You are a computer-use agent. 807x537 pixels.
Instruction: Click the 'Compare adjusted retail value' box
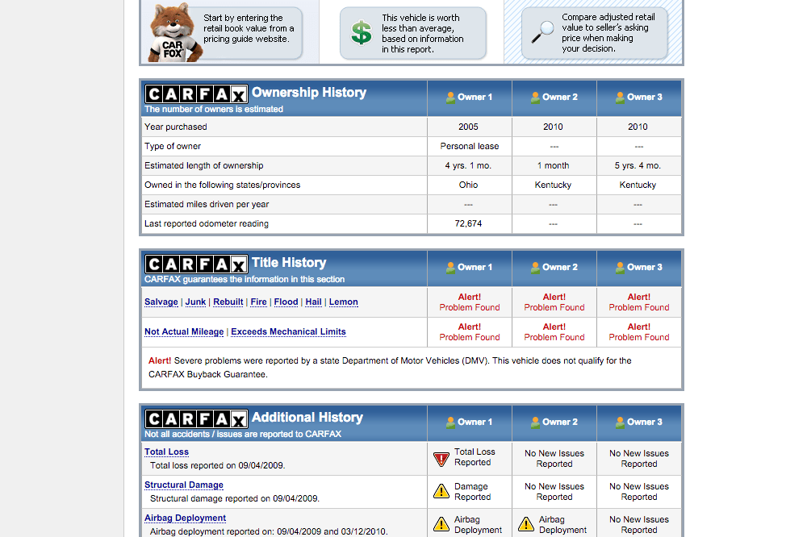pyautogui.click(x=595, y=33)
